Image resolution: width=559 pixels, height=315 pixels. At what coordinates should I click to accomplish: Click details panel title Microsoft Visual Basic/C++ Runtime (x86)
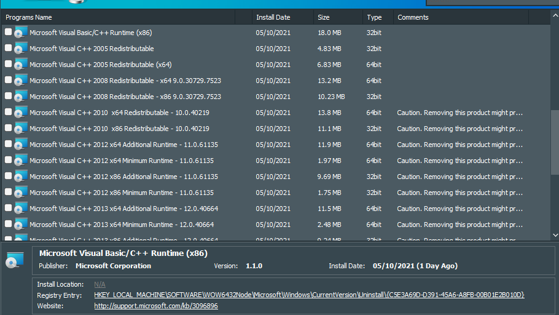coord(123,253)
